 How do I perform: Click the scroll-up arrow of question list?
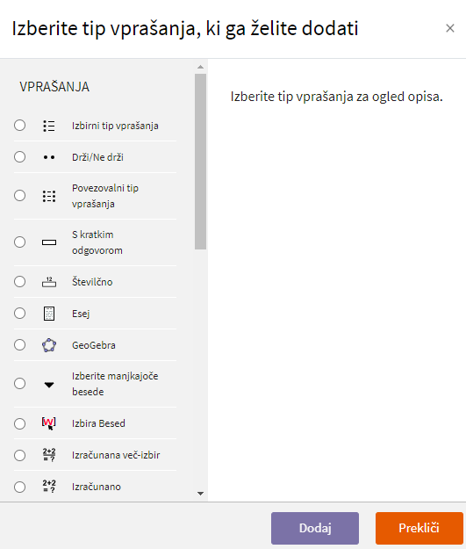pyautogui.click(x=200, y=67)
